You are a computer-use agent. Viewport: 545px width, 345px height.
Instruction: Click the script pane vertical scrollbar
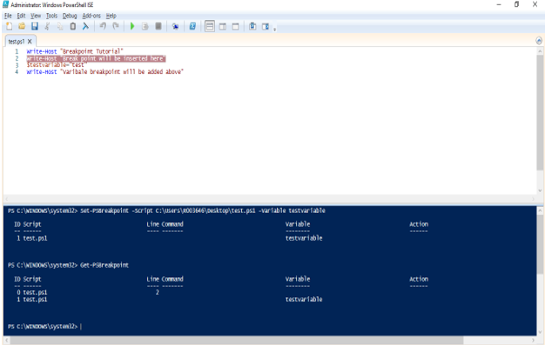pyautogui.click(x=540, y=112)
